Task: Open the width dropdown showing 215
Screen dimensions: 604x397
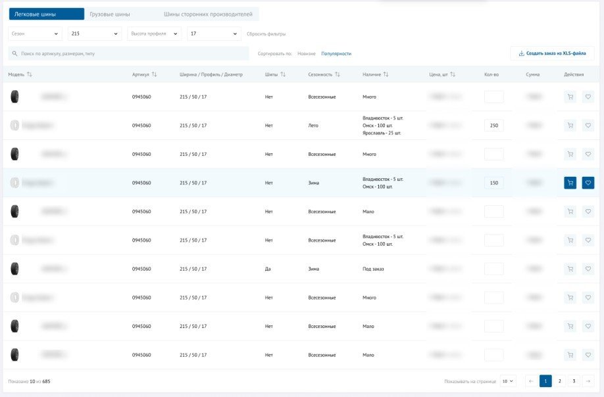Action: click(94, 34)
